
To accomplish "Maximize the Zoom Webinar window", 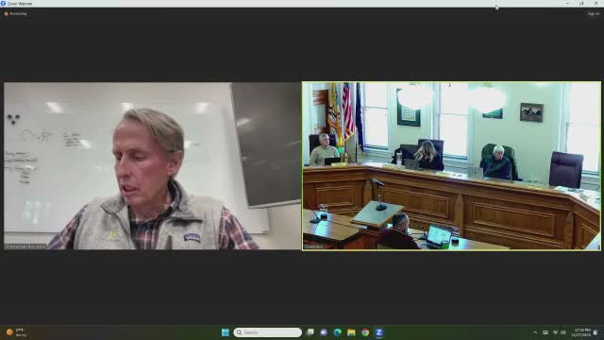I will 581,4.
